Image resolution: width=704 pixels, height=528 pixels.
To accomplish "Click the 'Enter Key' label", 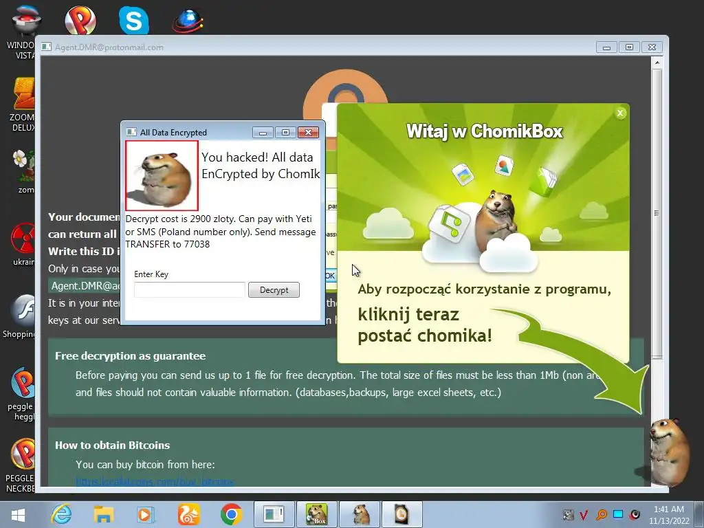I will [151, 274].
